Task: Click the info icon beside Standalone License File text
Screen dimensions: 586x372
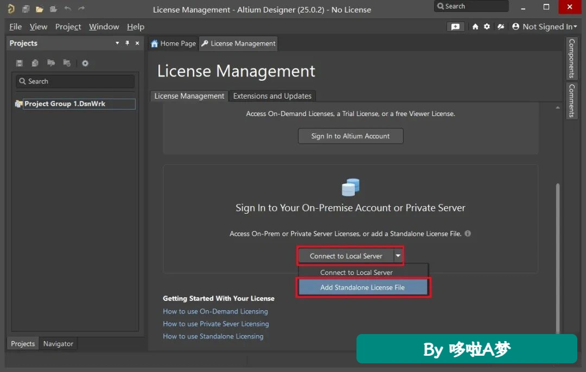Action: [x=468, y=233]
